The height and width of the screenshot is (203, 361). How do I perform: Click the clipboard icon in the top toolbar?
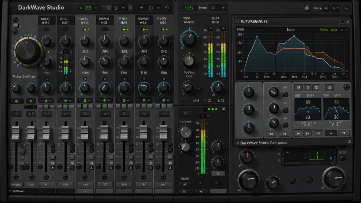click(116, 8)
